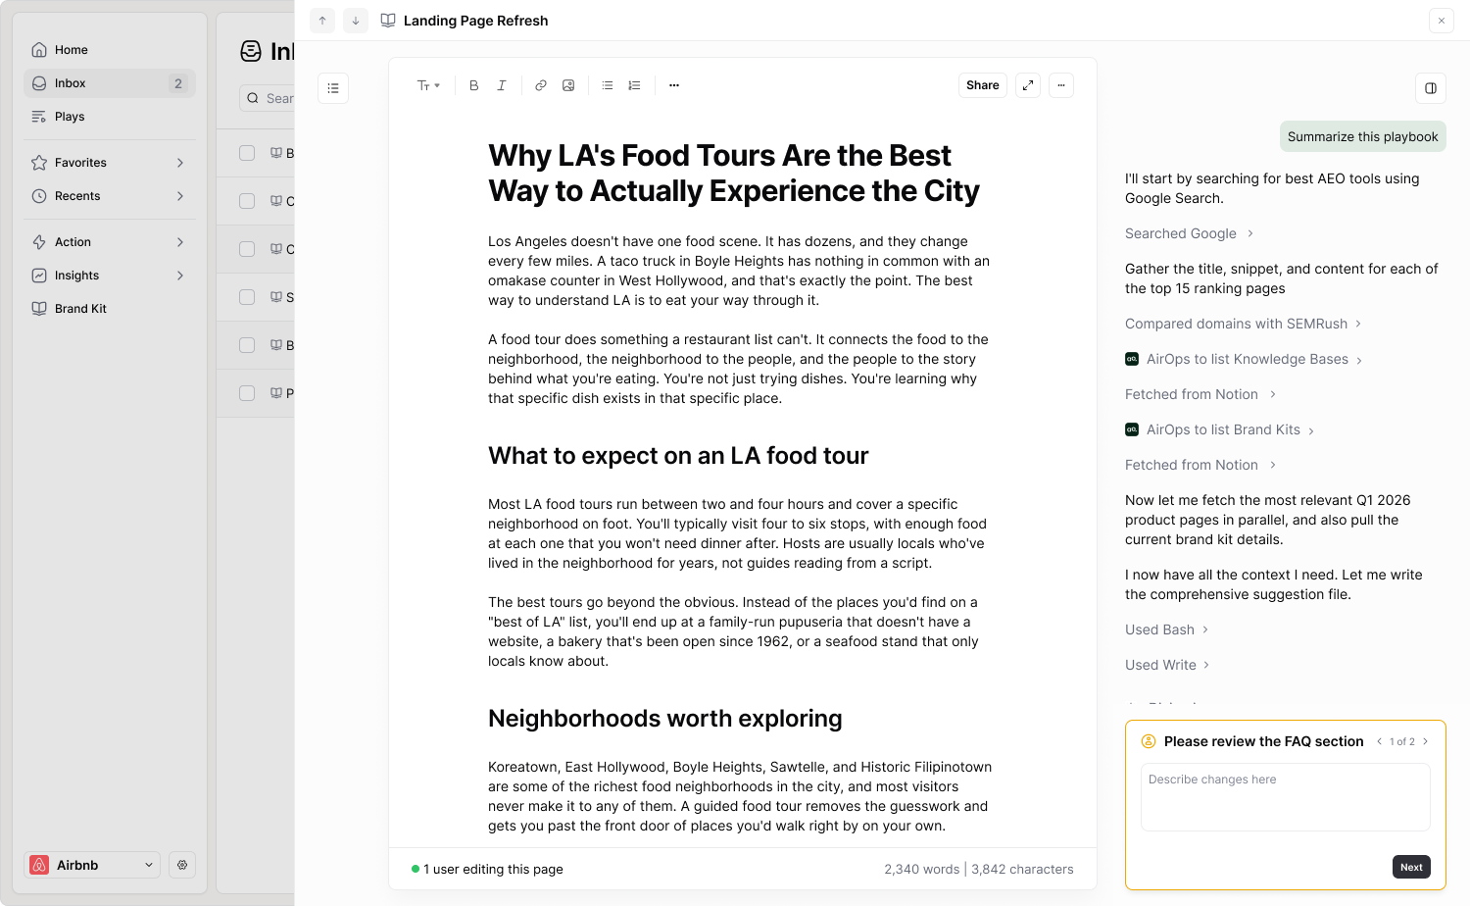Viewport: 1470px width, 906px height.
Task: Create a numbered list
Action: point(634,85)
